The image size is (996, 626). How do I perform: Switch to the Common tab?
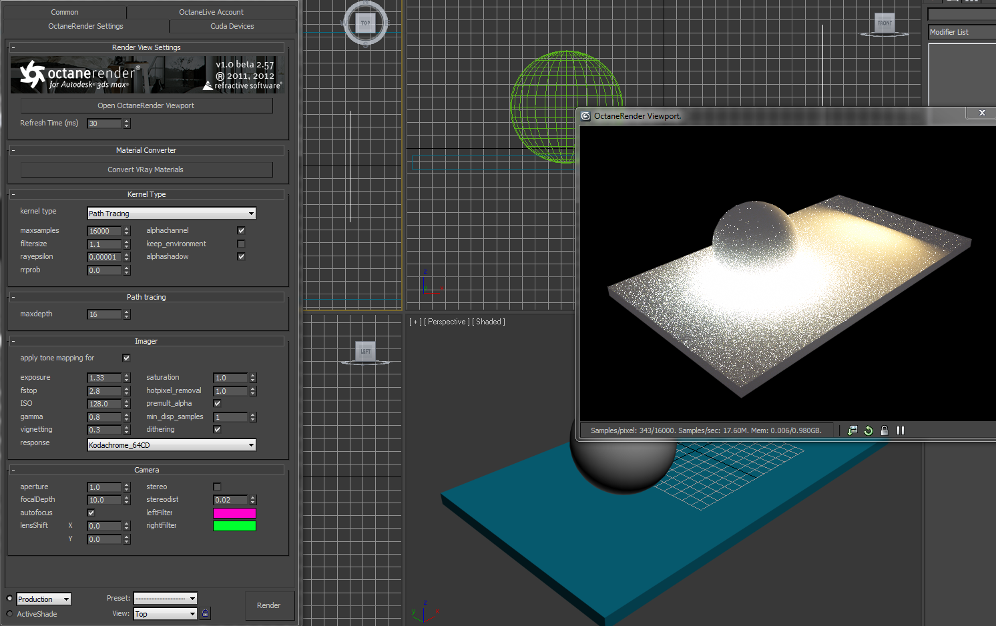point(65,12)
